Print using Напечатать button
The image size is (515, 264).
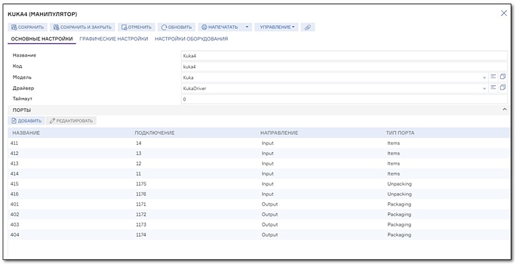219,27
